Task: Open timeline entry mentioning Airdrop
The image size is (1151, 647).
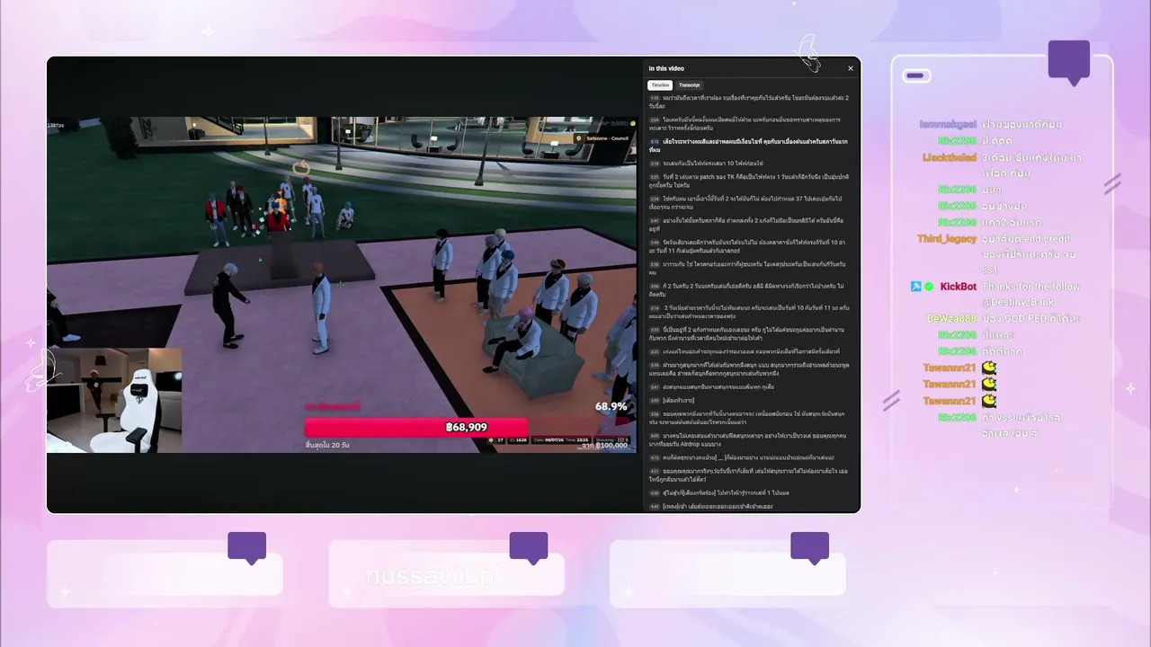Action: 749,439
